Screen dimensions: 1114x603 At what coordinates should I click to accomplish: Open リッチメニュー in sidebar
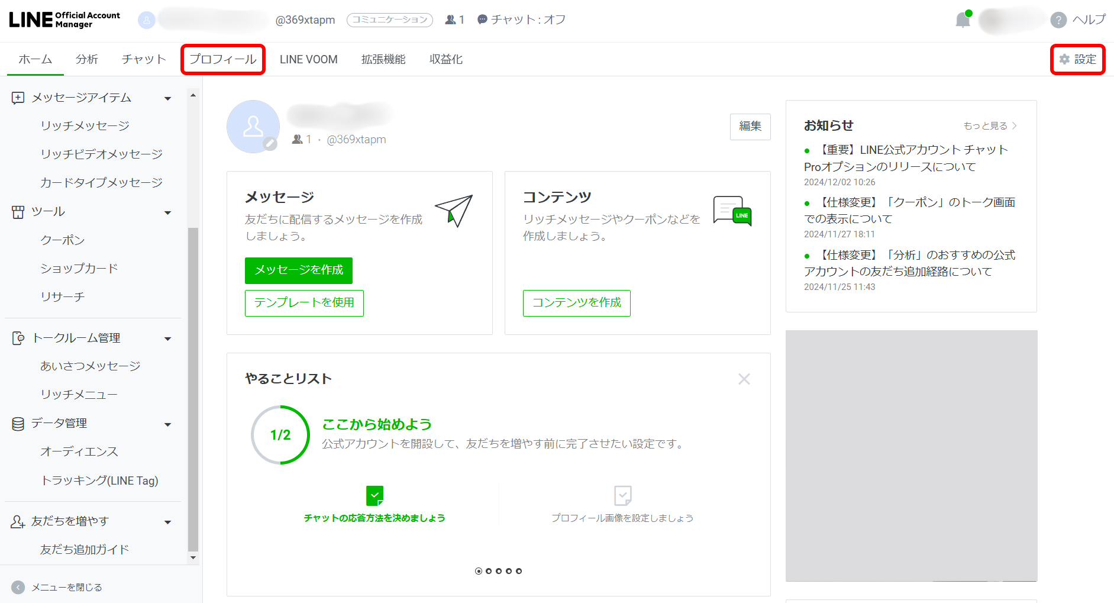pyautogui.click(x=79, y=394)
